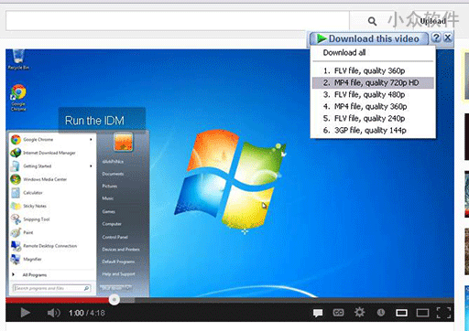This screenshot has height=331, width=469.
Task: Open the Upload link
Action: (432, 21)
